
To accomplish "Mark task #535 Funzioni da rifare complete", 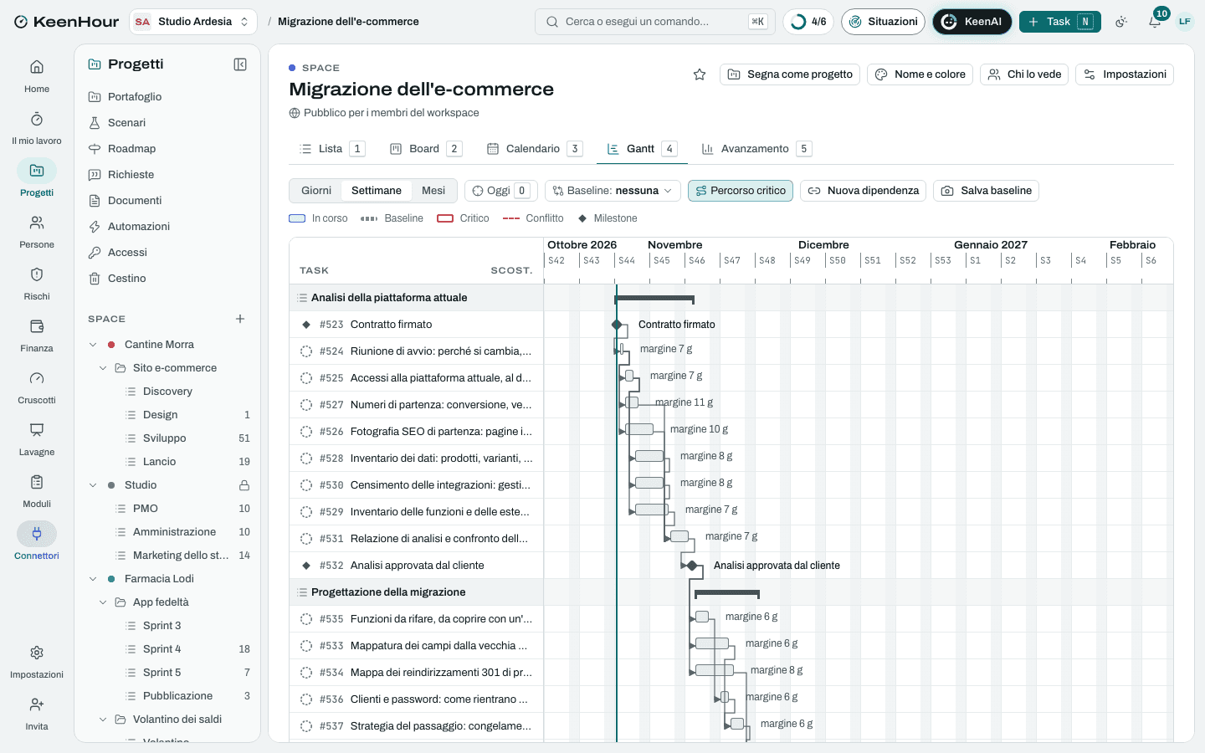I will pyautogui.click(x=306, y=619).
